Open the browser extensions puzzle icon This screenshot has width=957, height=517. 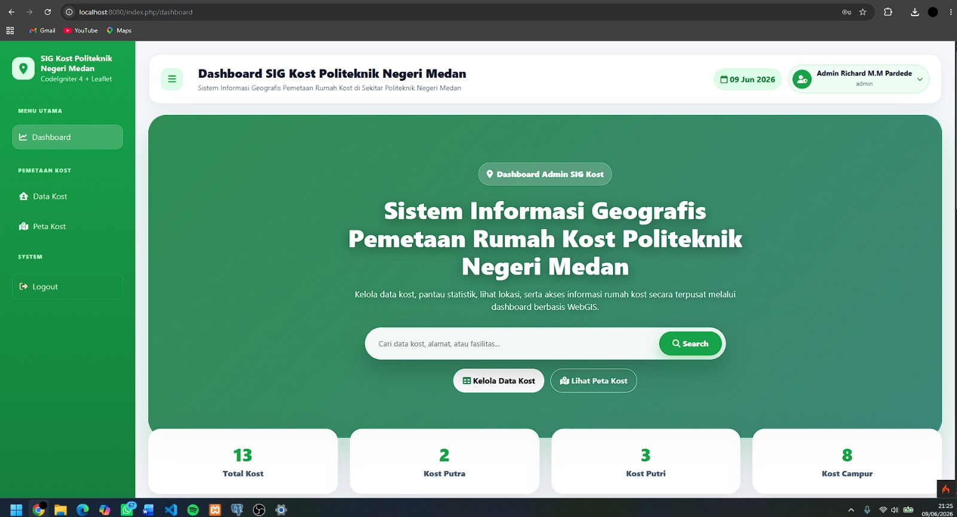[x=888, y=12]
